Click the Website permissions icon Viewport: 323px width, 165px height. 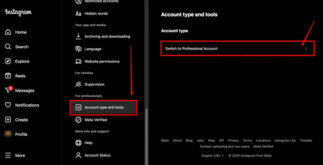pyautogui.click(x=78, y=61)
